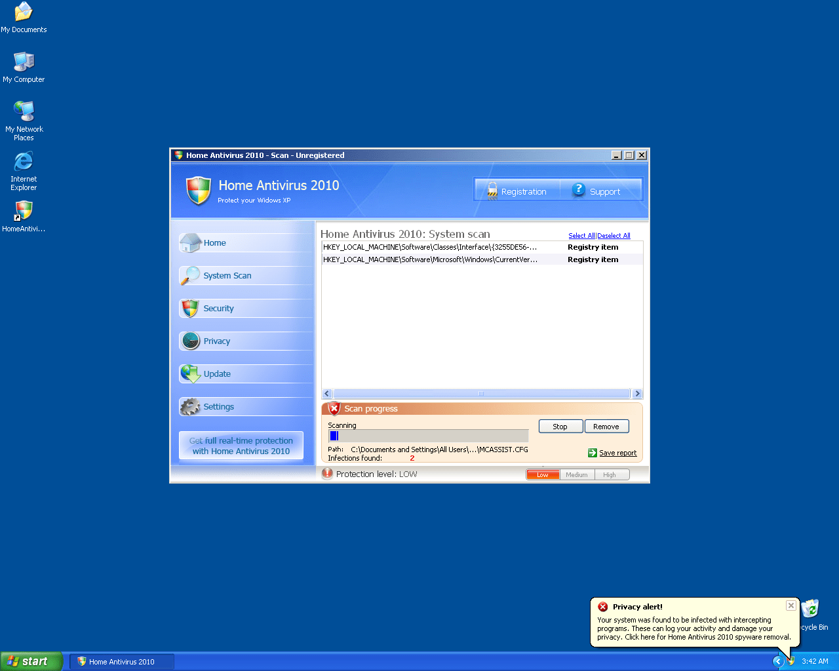839x671 pixels.
Task: Click the Remove button
Action: tap(606, 427)
